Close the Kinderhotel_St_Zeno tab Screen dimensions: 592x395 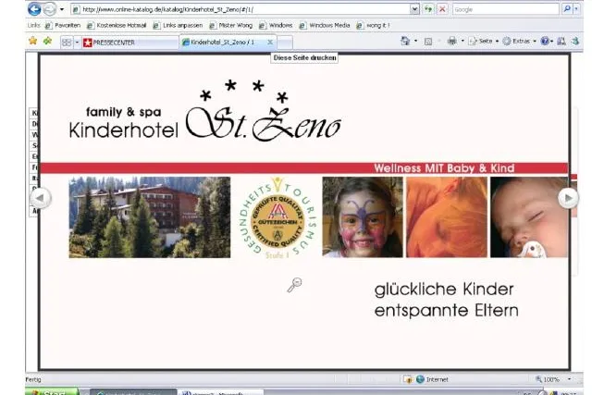pyautogui.click(x=270, y=43)
